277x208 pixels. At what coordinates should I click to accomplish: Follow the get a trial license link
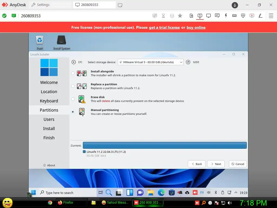coord(164,27)
